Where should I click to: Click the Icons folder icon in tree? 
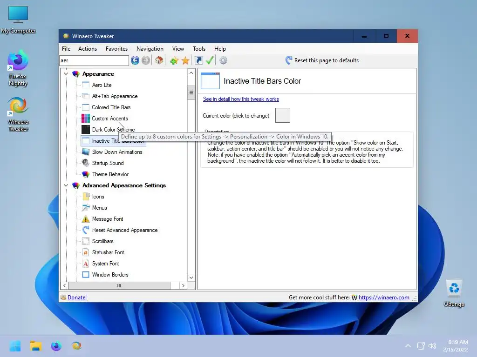click(86, 197)
